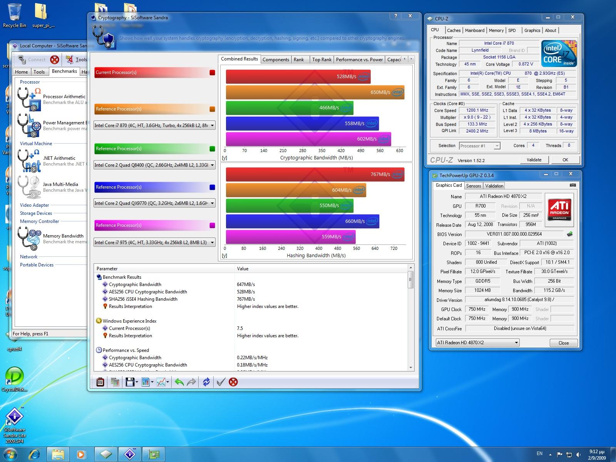Open the Caches tab in CPU-Z

click(454, 30)
